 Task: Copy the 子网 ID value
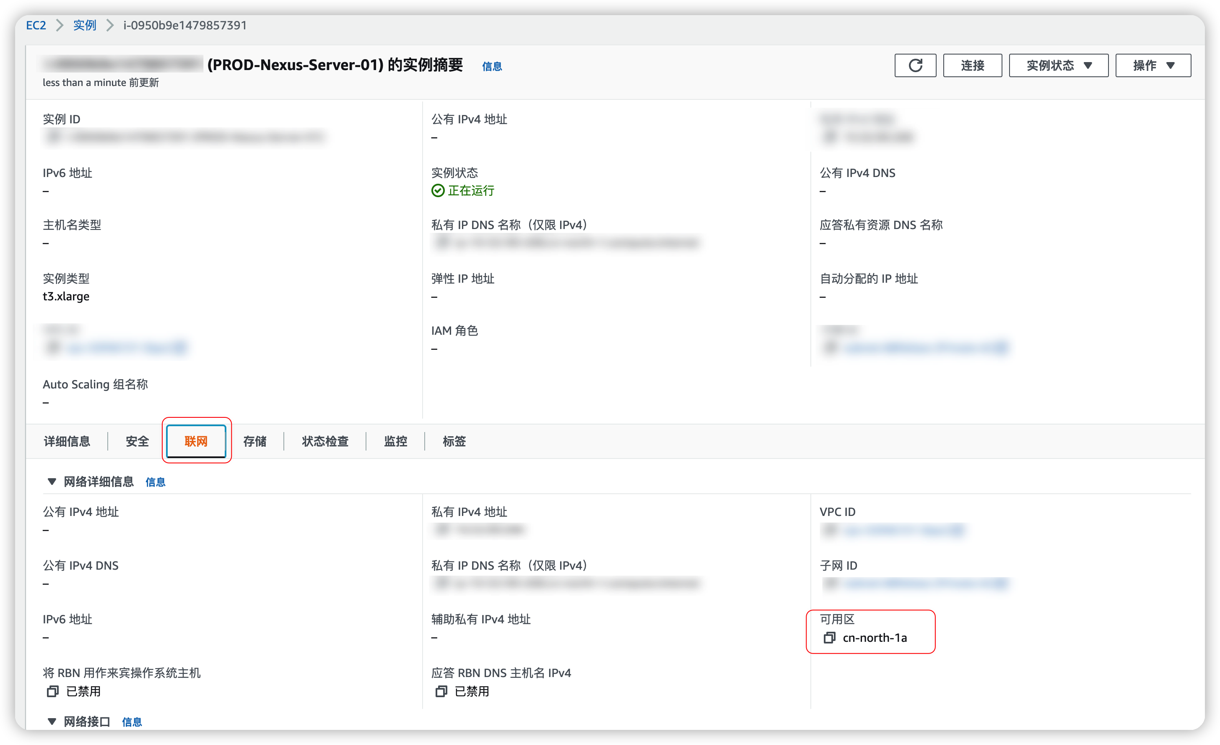click(x=829, y=584)
